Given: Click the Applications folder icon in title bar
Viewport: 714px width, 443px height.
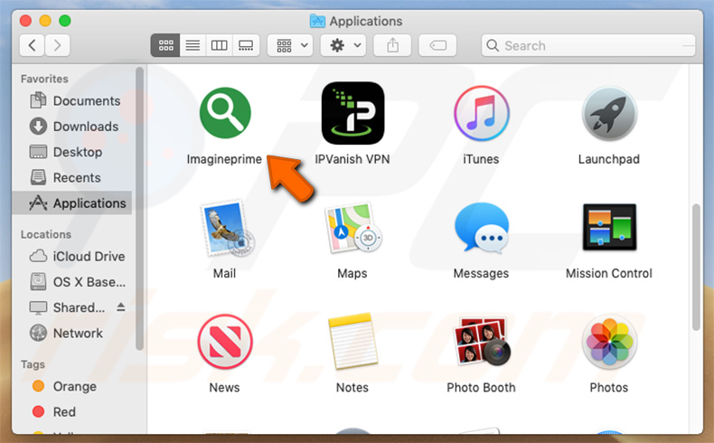Looking at the screenshot, I should coord(317,21).
